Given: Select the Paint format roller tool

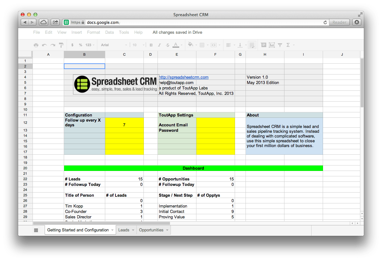Looking at the screenshot, I should coord(61,45).
